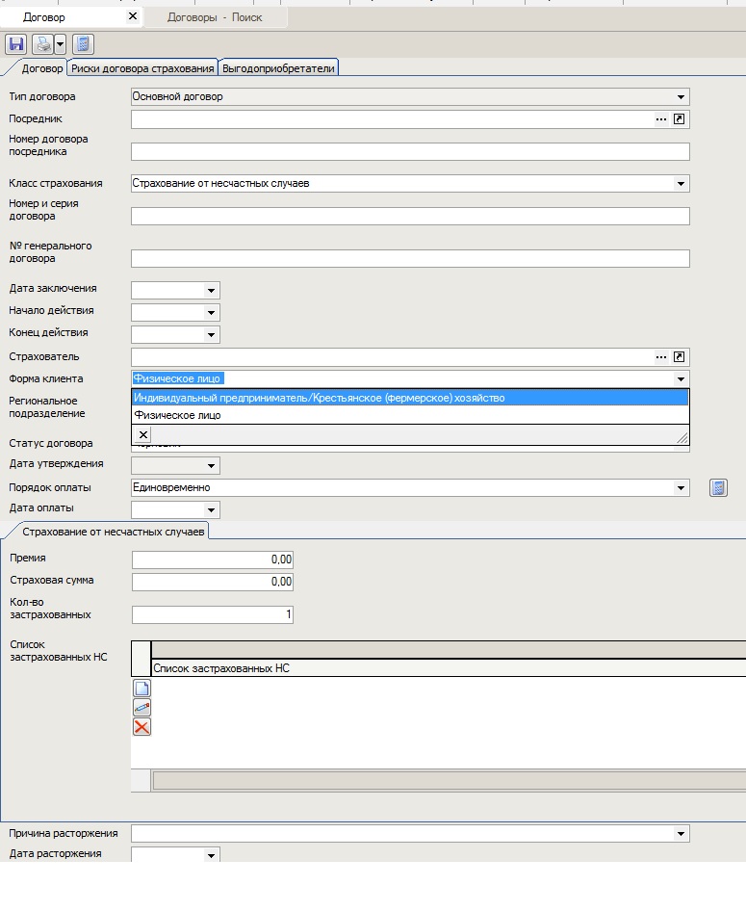
Task: Click the pencil edit icon in the insured list
Action: [141, 707]
